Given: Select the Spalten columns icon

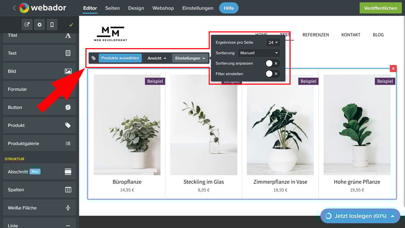Looking at the screenshot, I should tap(68, 189).
